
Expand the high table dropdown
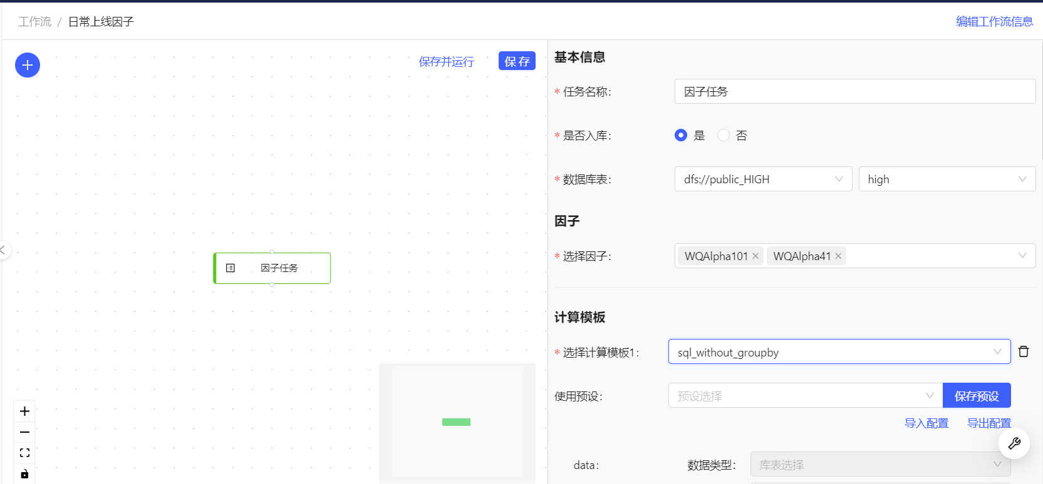pyautogui.click(x=947, y=179)
